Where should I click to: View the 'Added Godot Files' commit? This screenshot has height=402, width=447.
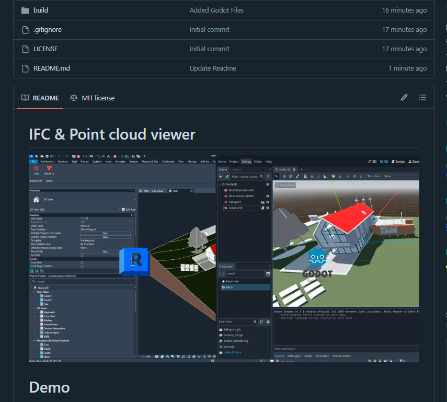[216, 10]
